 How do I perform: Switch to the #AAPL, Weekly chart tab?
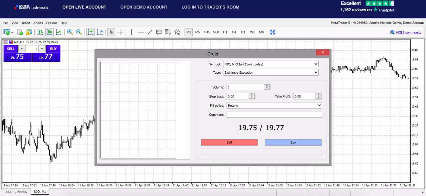pyautogui.click(x=16, y=192)
